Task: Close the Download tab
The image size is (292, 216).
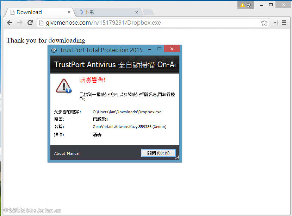Action: pyautogui.click(x=69, y=12)
